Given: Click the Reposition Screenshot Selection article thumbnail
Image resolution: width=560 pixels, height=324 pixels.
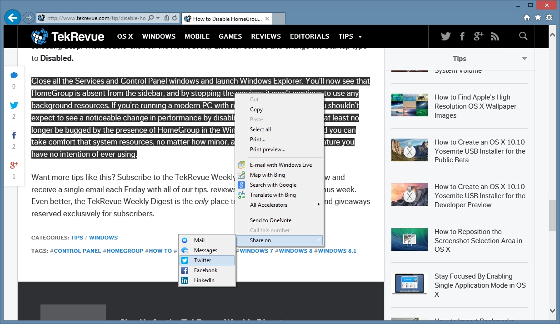Looking at the screenshot, I should 410,239.
